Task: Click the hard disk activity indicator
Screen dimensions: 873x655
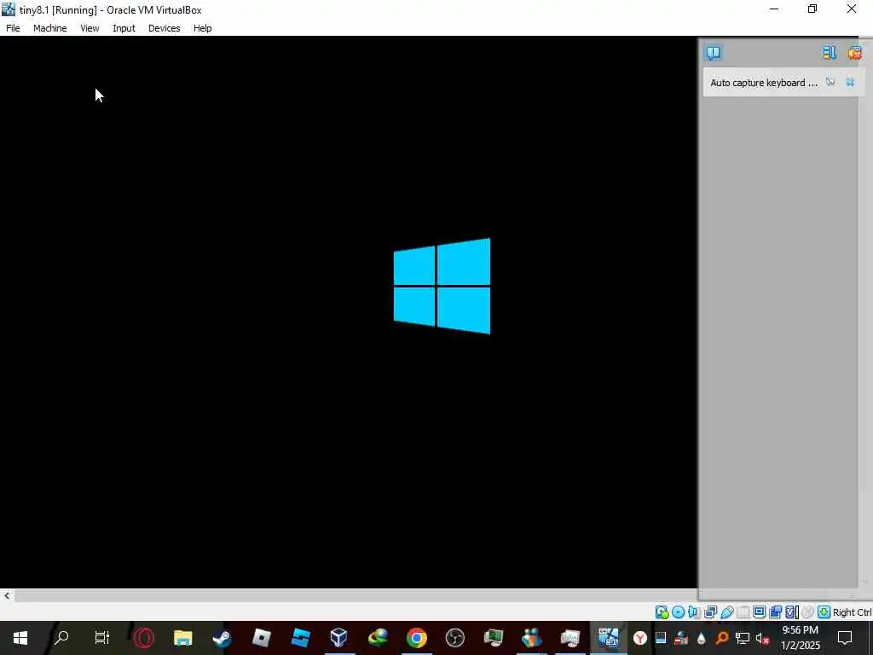Action: pos(662,612)
